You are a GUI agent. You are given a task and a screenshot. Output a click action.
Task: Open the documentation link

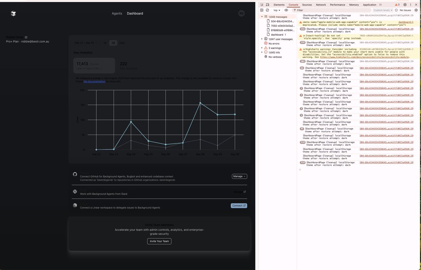[x=94, y=81]
